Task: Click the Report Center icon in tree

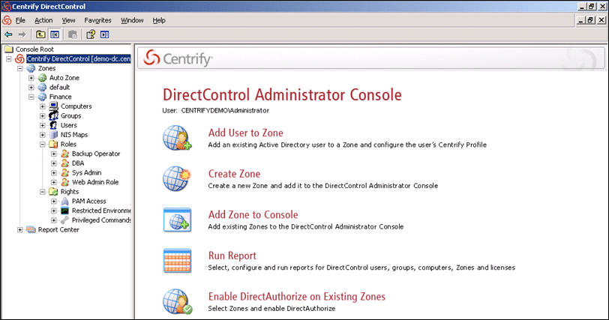Action: click(x=31, y=229)
